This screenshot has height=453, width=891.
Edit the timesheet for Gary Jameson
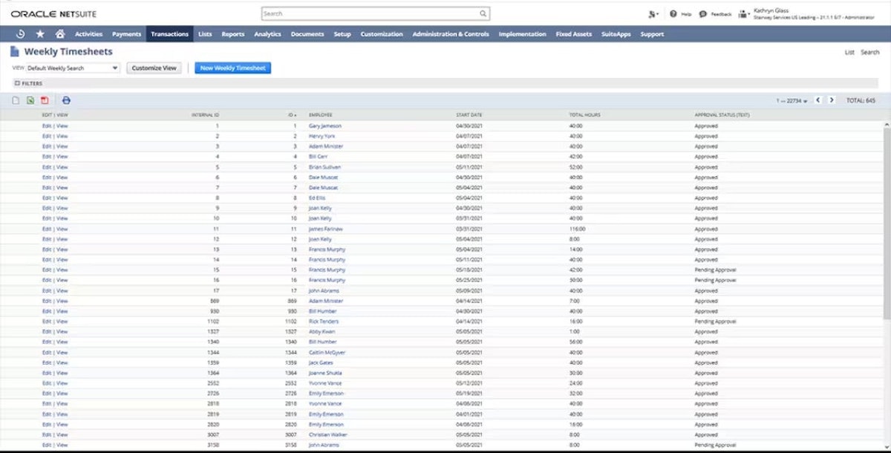tap(47, 126)
